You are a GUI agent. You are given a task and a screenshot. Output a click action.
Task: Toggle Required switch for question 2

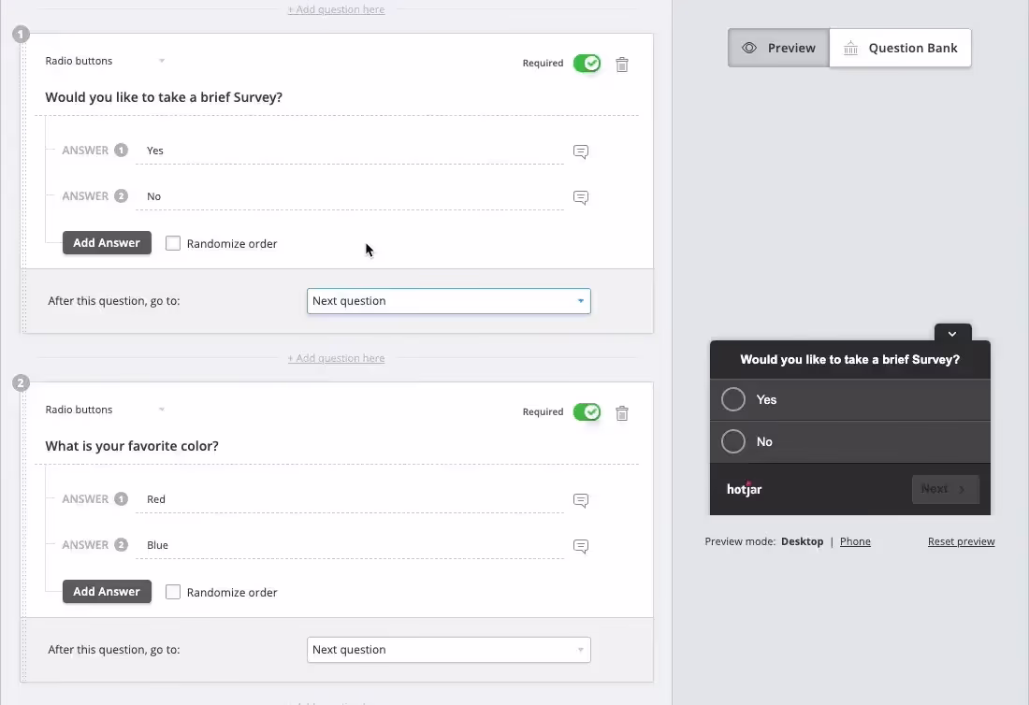click(x=587, y=412)
